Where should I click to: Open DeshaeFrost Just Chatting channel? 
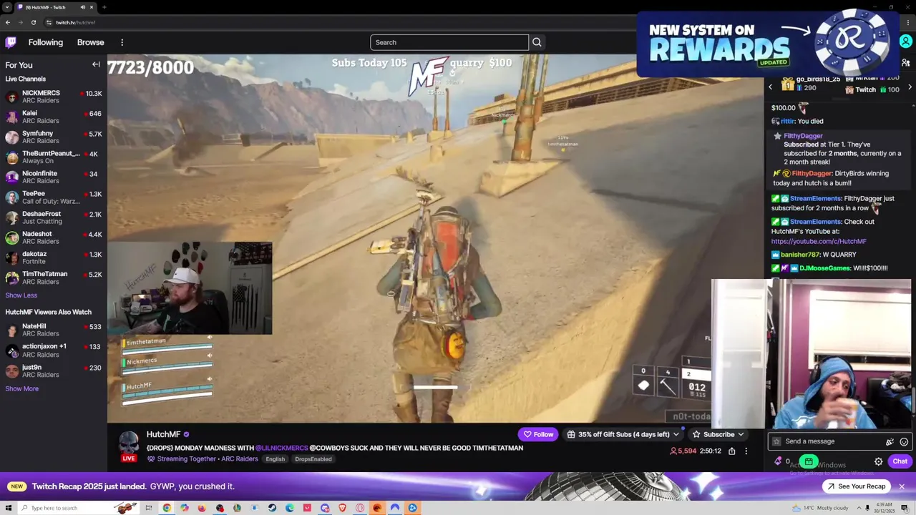(54, 217)
